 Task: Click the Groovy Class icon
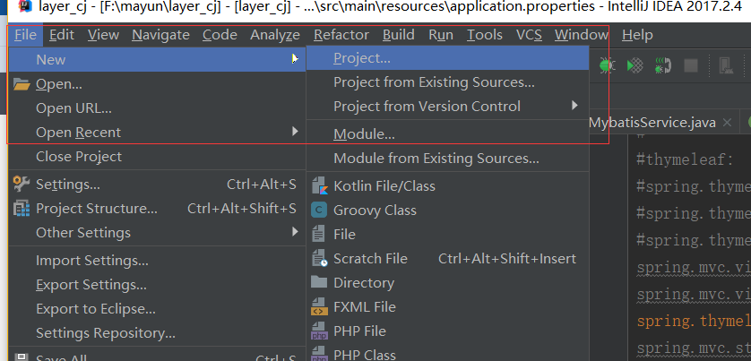point(319,211)
